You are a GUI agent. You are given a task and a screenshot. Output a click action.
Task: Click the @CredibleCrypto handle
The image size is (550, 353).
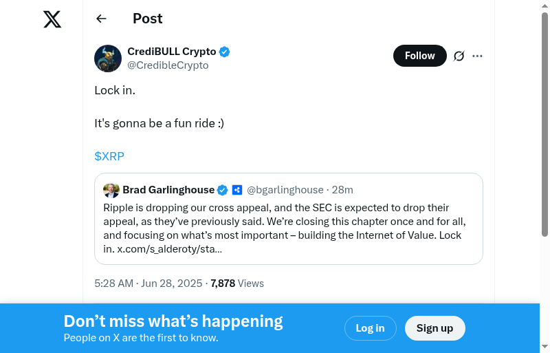tap(168, 65)
